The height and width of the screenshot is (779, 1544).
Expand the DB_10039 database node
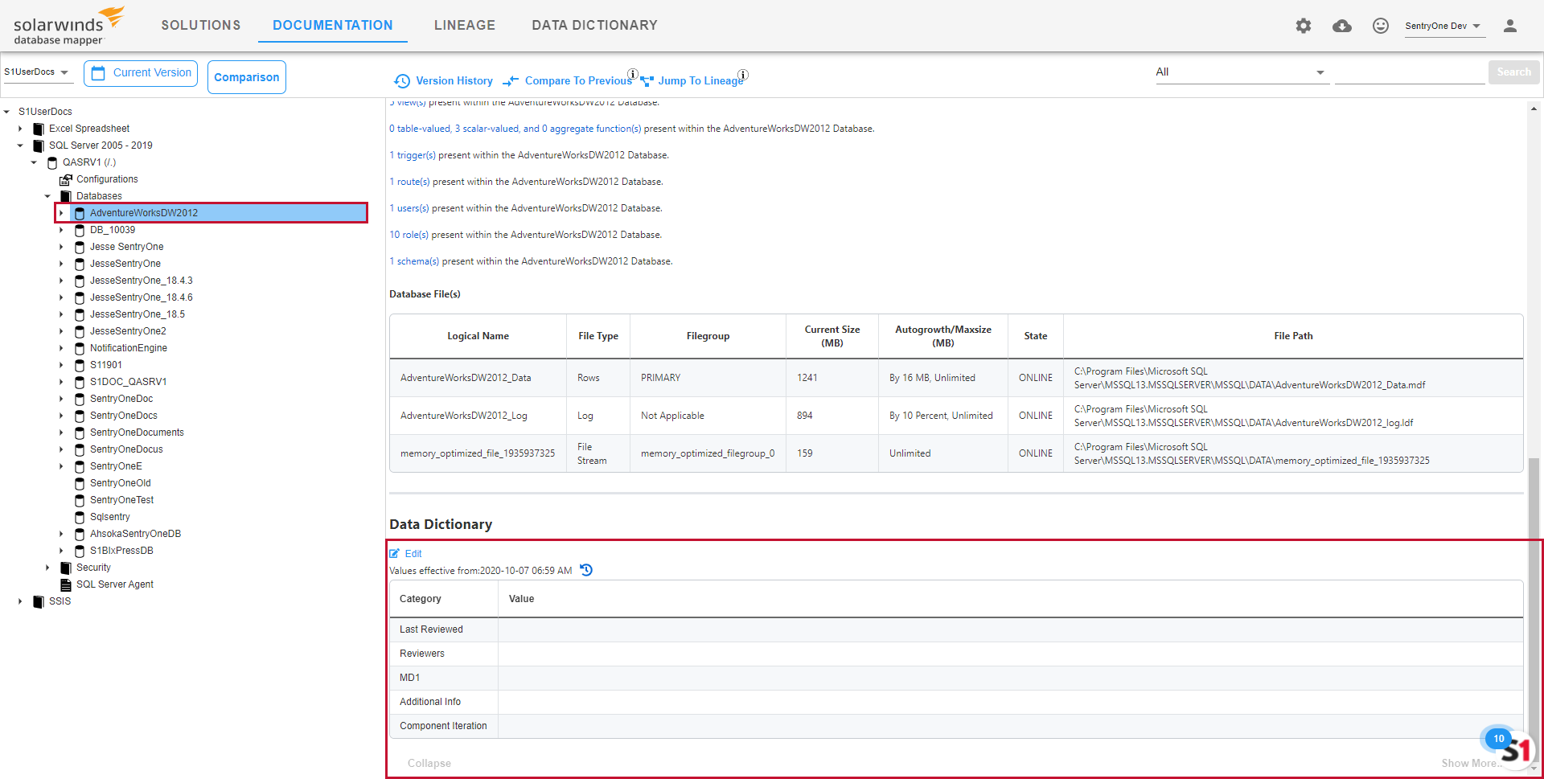(61, 230)
